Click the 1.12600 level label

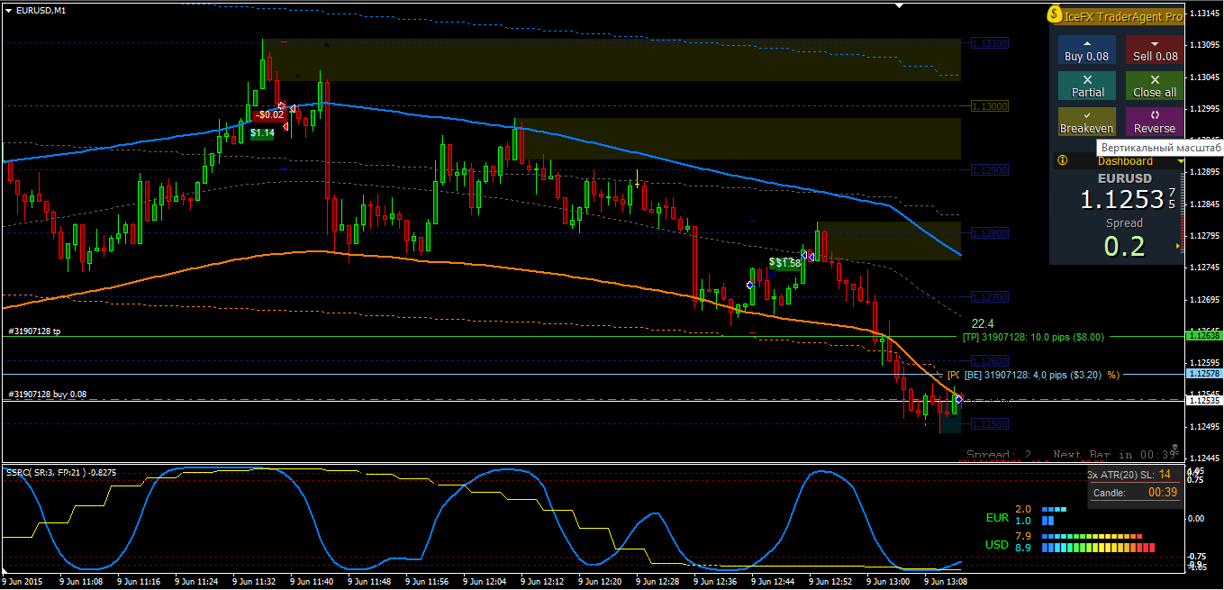990,360
